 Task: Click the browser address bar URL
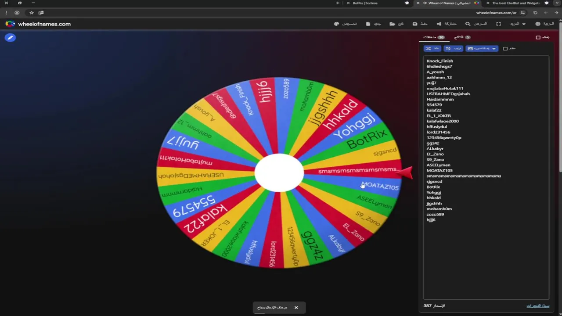pyautogui.click(x=496, y=13)
